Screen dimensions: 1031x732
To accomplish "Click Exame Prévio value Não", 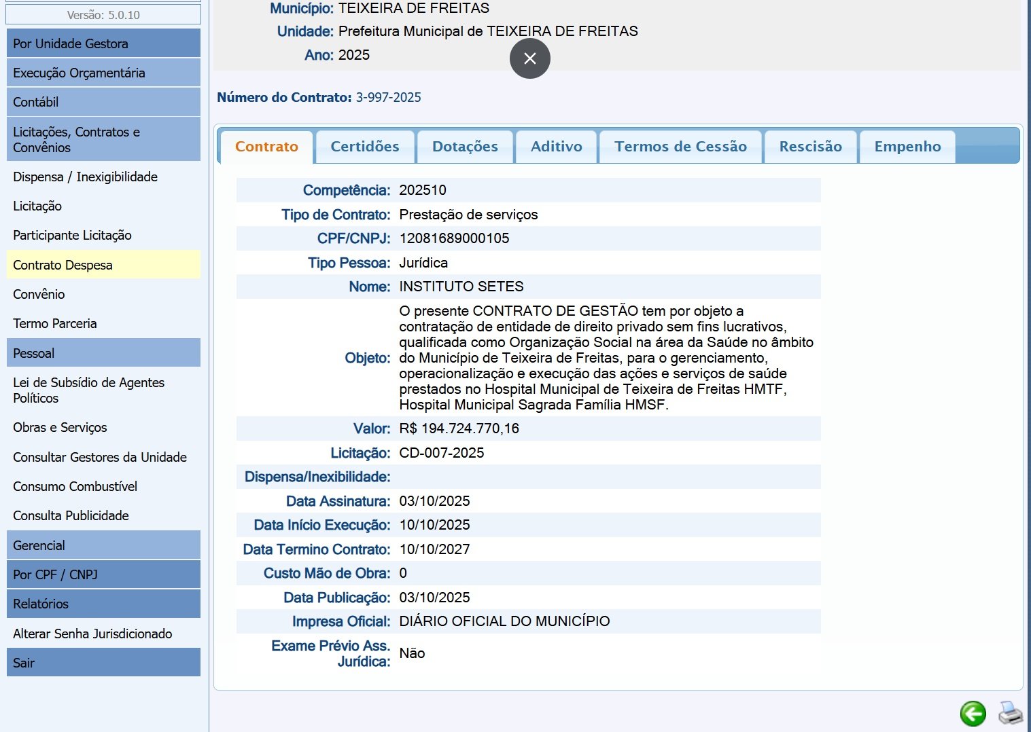I will (412, 653).
